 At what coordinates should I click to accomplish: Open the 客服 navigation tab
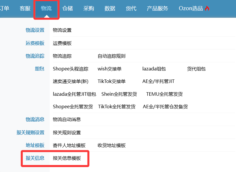click(25, 8)
